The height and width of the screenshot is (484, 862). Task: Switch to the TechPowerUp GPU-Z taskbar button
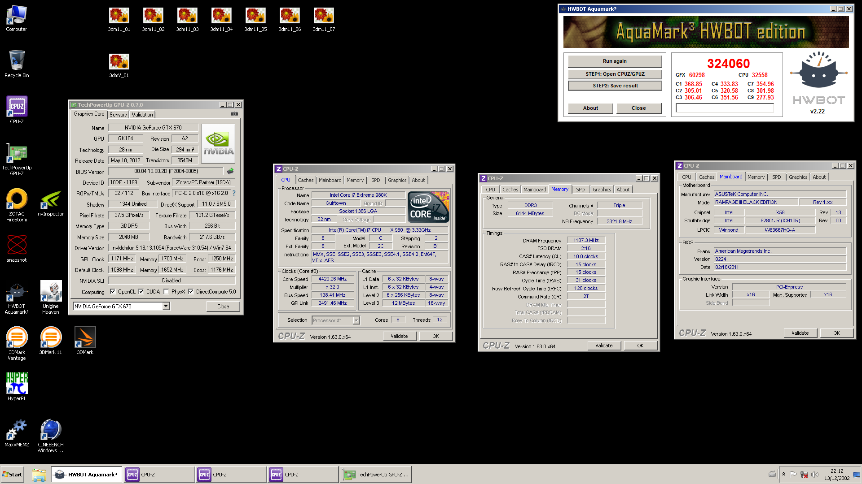[x=376, y=475]
